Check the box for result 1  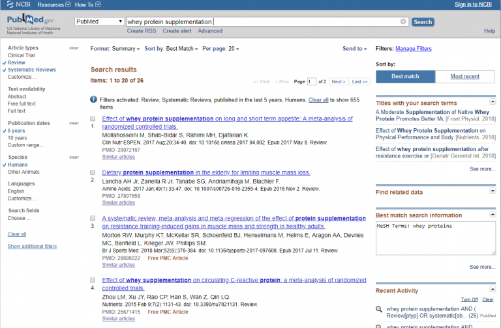93,119
